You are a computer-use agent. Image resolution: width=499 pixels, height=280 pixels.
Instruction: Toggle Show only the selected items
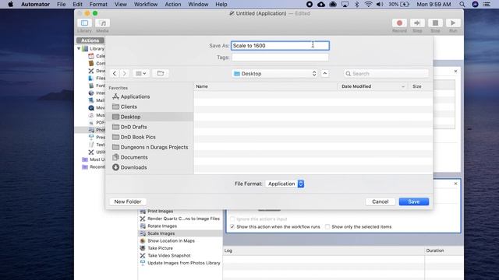coord(327,226)
